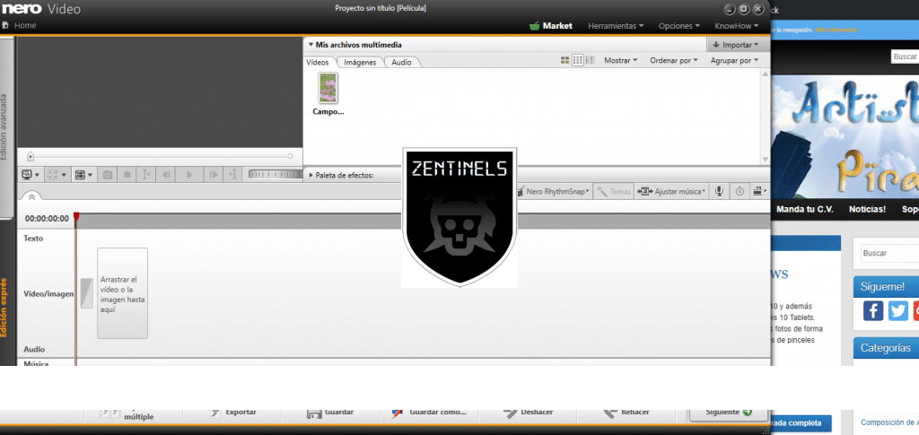Image resolution: width=919 pixels, height=435 pixels.
Task: Click the Vídeo/imagen track label
Action: [48, 294]
